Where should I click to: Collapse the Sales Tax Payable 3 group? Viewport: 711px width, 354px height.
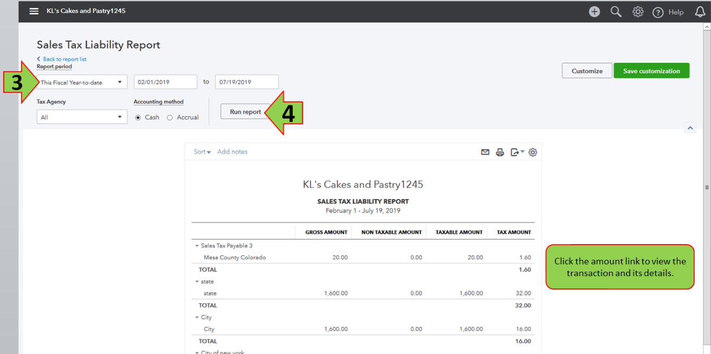coord(197,246)
